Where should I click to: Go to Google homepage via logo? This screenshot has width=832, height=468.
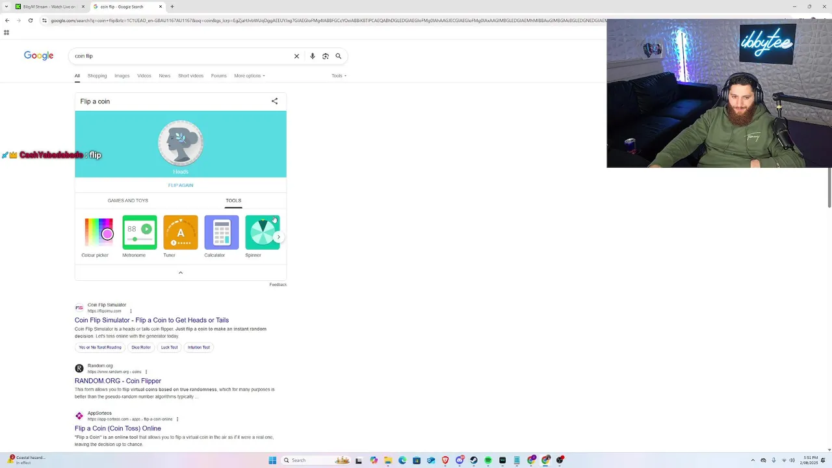pyautogui.click(x=39, y=56)
